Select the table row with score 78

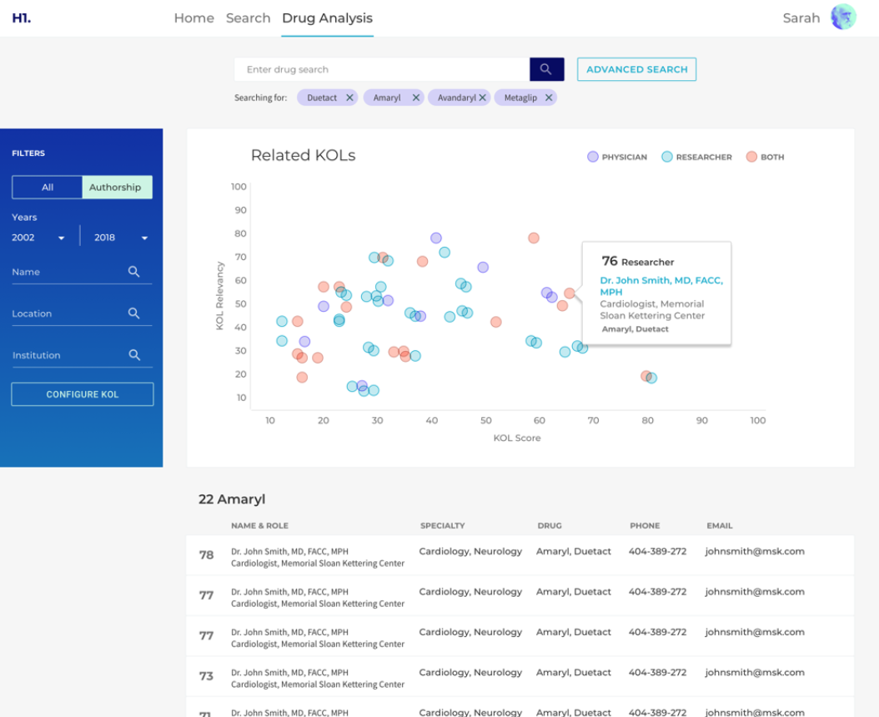[520, 555]
